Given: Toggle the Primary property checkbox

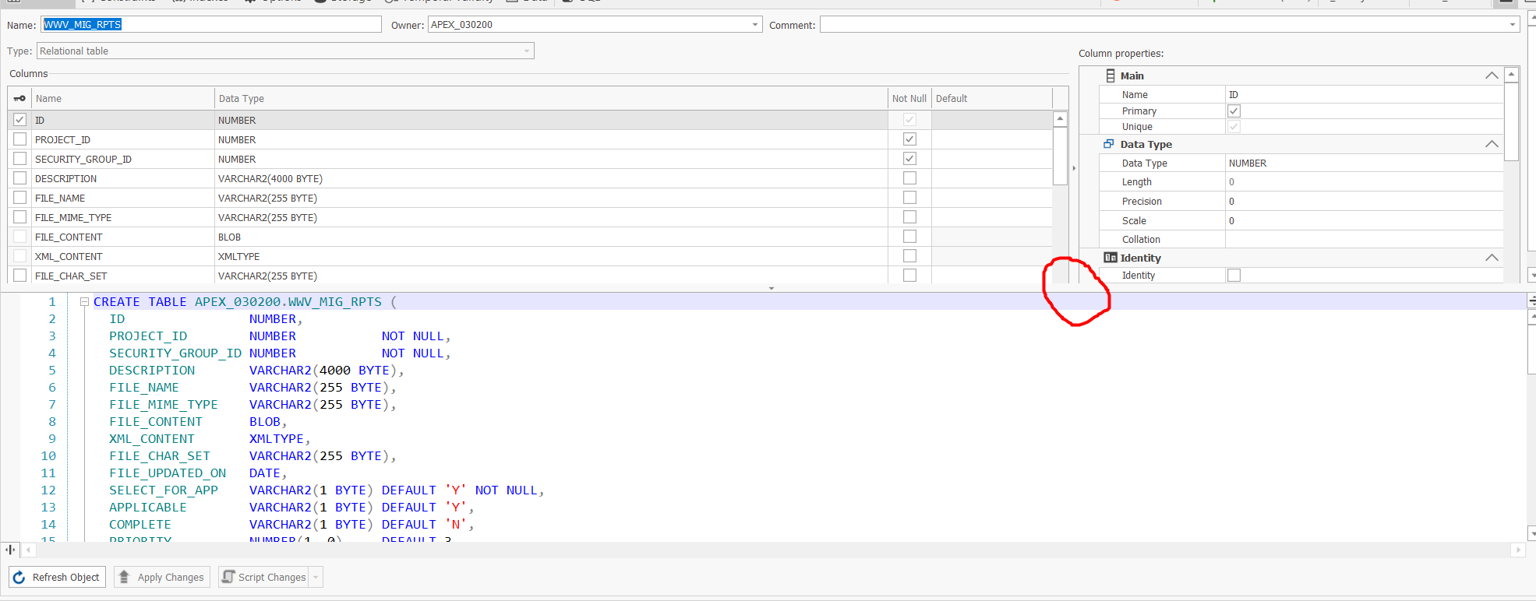Looking at the screenshot, I should point(1234,111).
